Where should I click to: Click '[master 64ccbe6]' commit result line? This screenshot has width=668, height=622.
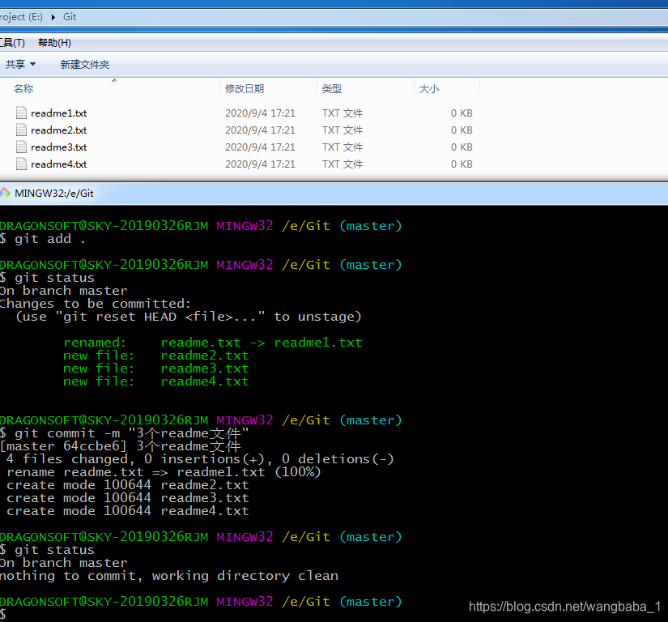pos(121,446)
